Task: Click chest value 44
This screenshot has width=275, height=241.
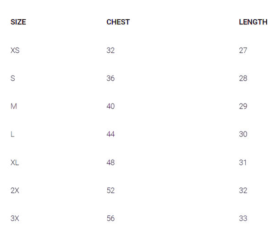Action: pos(110,134)
